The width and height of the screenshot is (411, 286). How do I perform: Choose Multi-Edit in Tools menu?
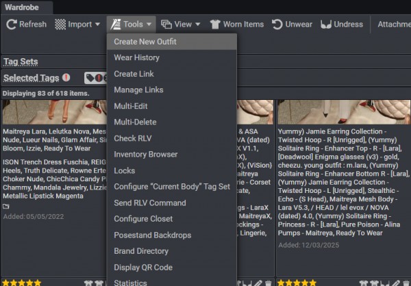pos(130,106)
